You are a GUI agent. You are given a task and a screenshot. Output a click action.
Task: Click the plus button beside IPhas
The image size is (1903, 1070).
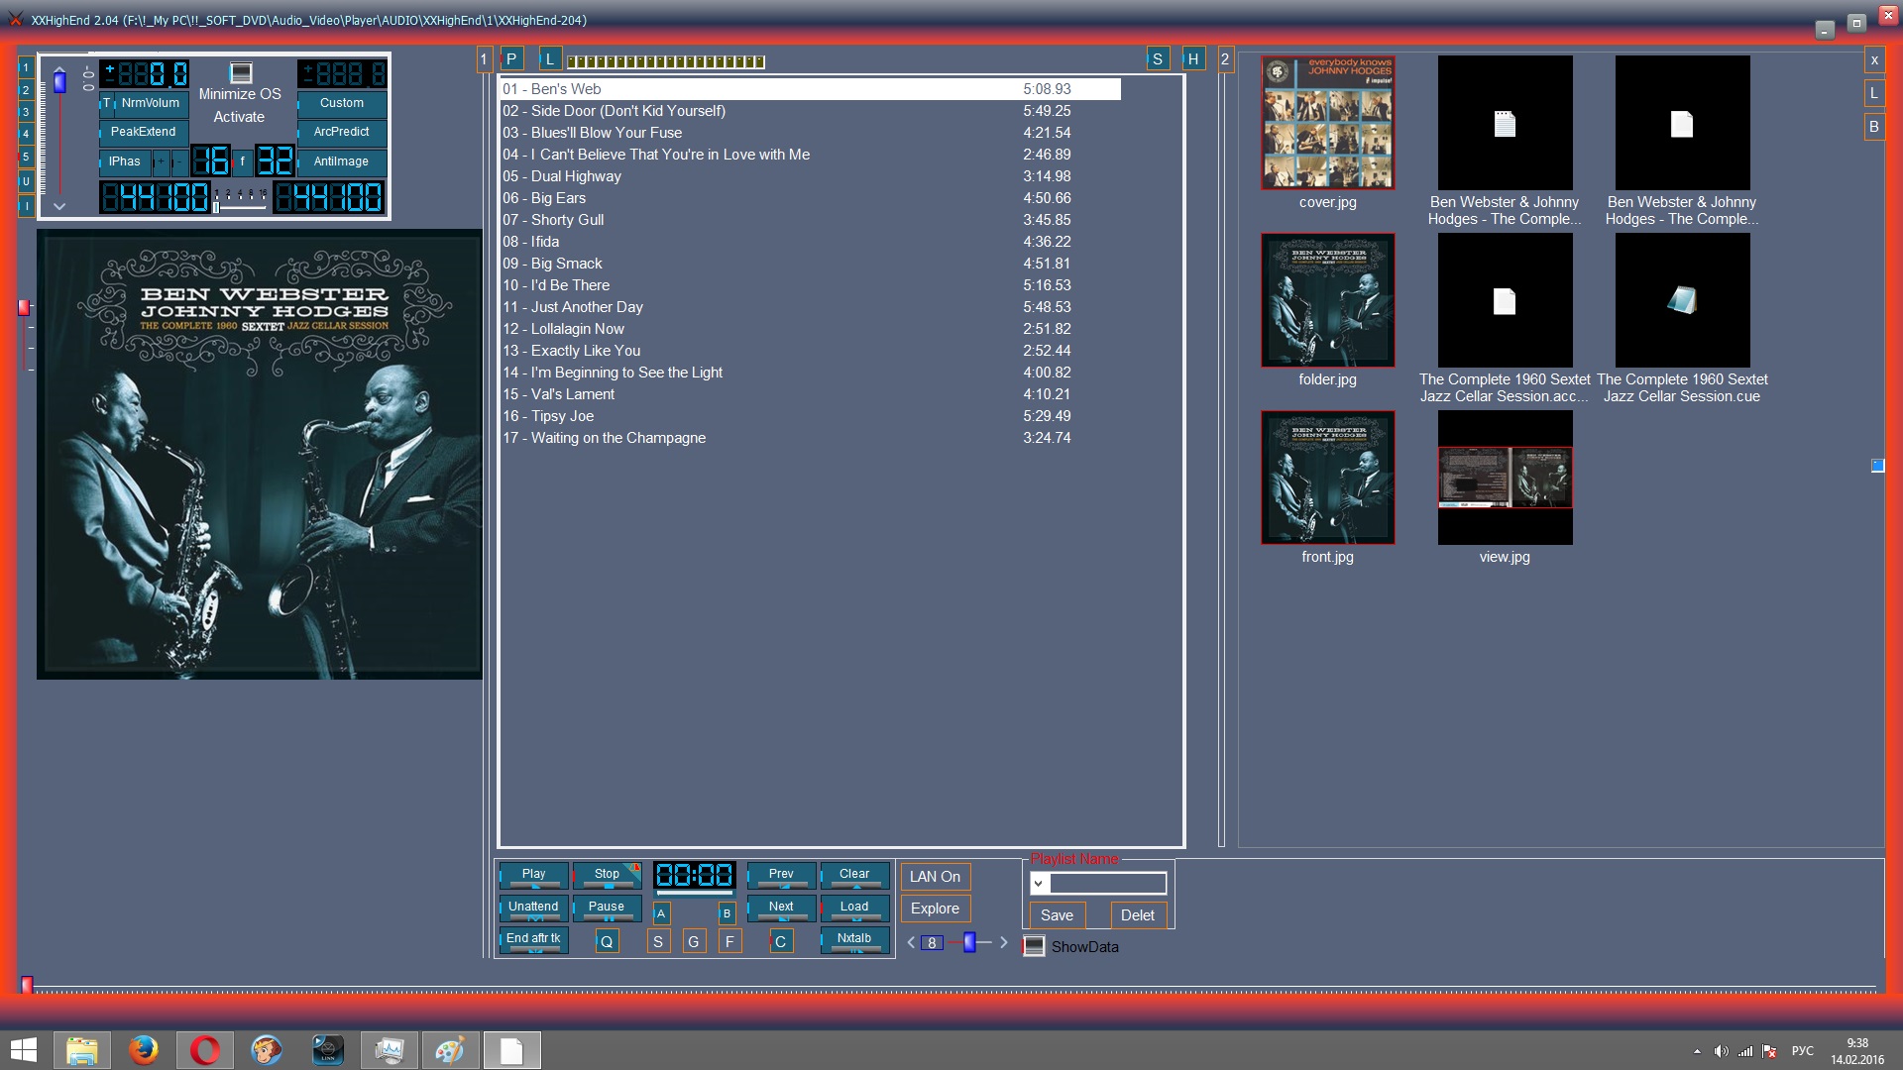[161, 161]
